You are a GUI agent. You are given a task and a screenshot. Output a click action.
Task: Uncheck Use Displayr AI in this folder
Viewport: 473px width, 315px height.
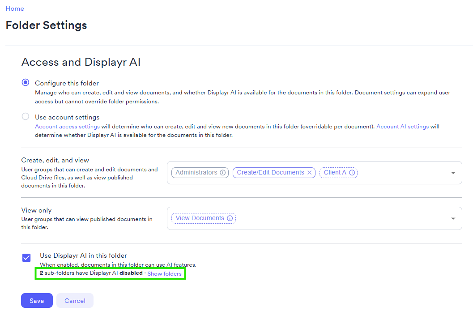coord(26,258)
